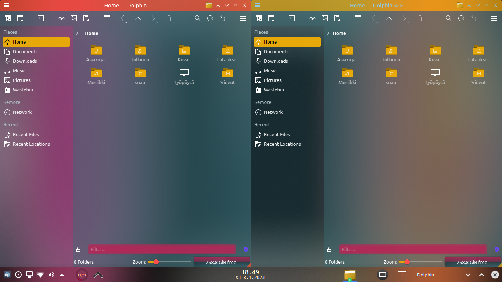Toggle previews image icon in red-titled Dolphin window
Image resolution: width=502 pixels, height=282 pixels.
pos(74,18)
